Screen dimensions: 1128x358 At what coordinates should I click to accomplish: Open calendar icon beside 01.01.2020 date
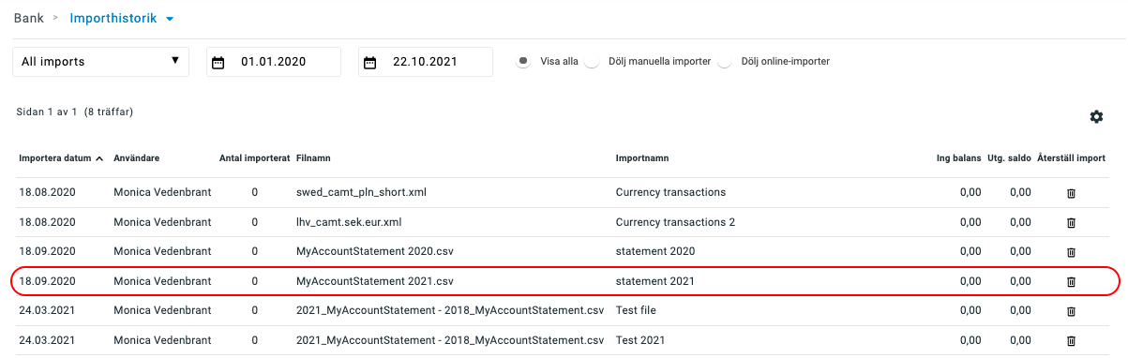pos(218,63)
